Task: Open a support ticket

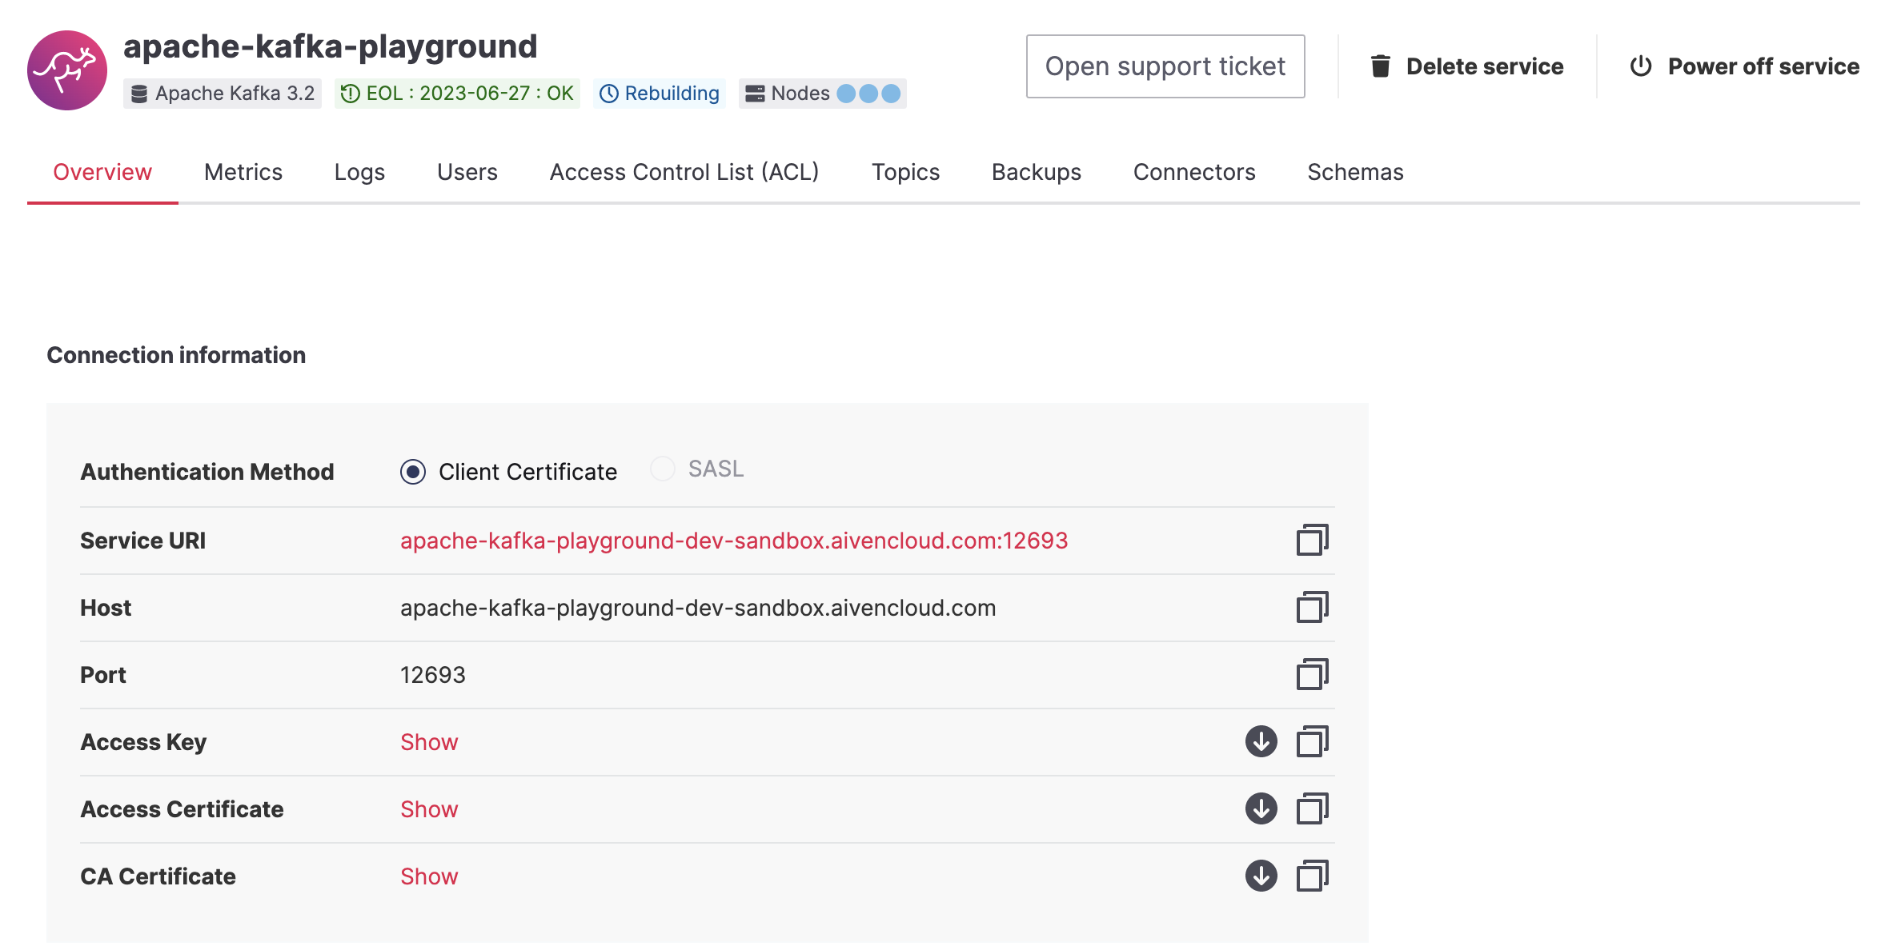Action: tap(1165, 66)
